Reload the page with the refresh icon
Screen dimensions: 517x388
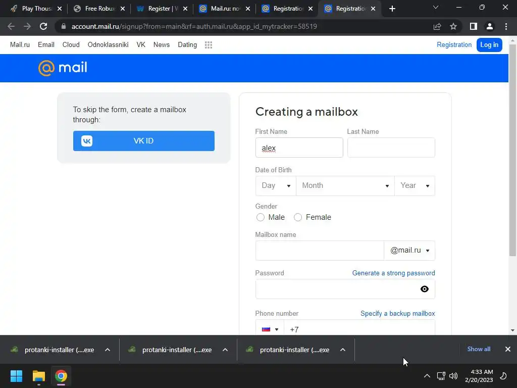tap(43, 26)
